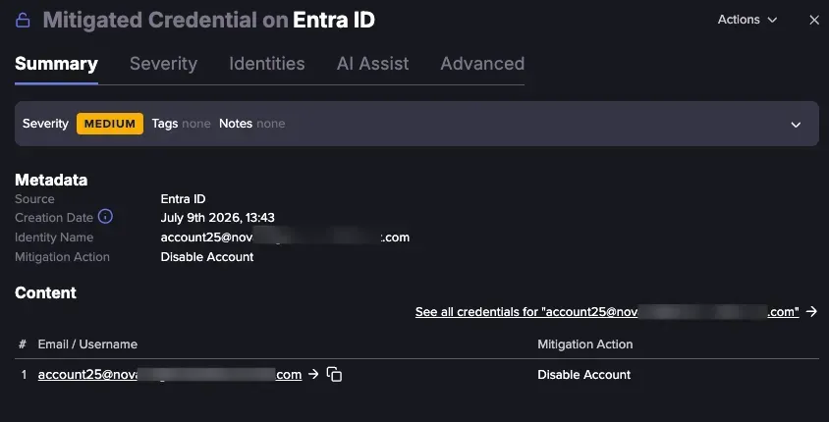Close the credential details panel

tap(814, 20)
